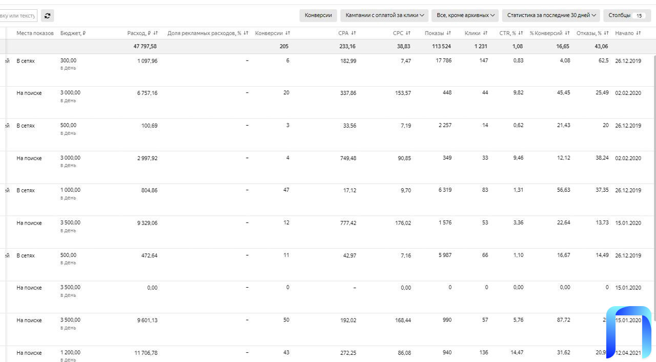This screenshot has height=362, width=656.
Task: Click CPA cell 337,86
Action: click(x=348, y=93)
